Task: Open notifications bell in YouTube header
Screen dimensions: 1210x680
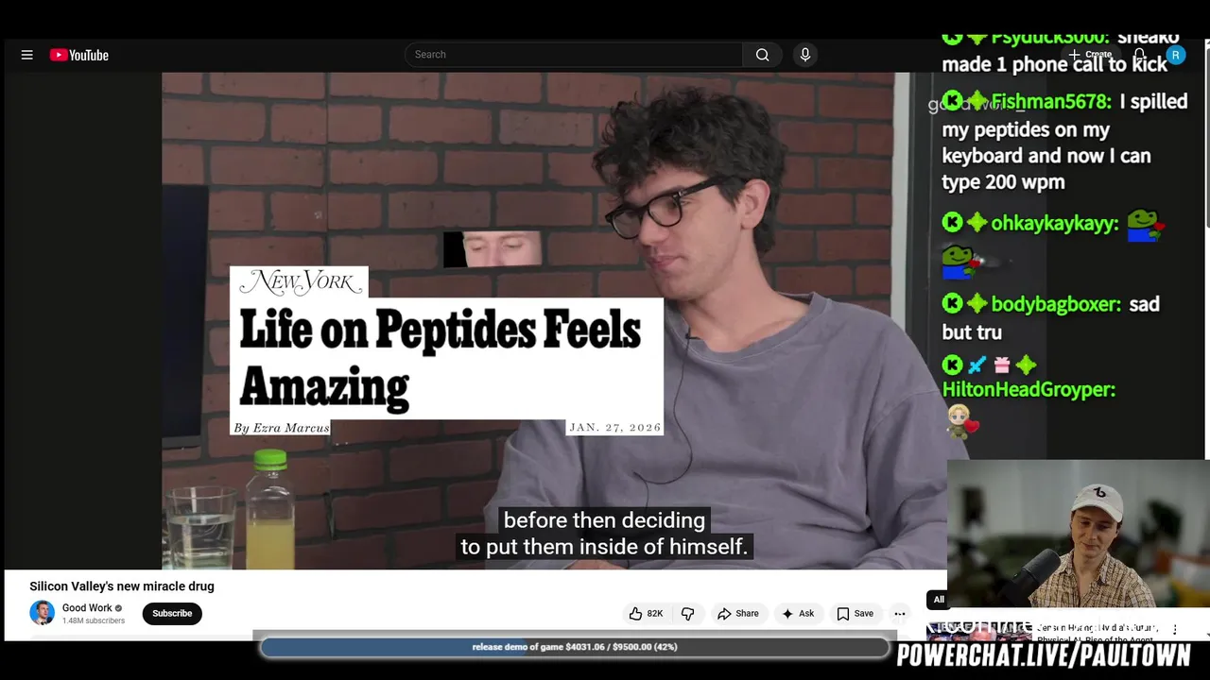Action: point(1140,55)
